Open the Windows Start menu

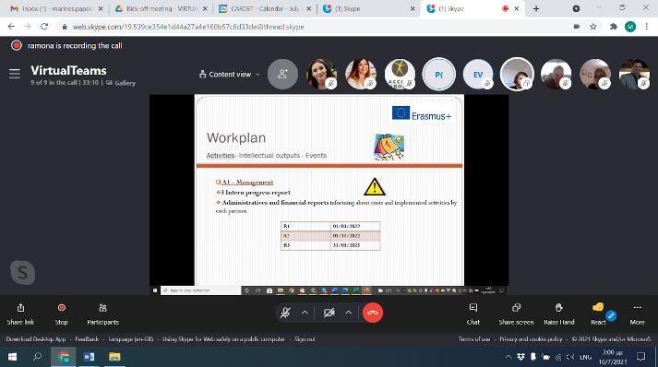[x=12, y=357]
